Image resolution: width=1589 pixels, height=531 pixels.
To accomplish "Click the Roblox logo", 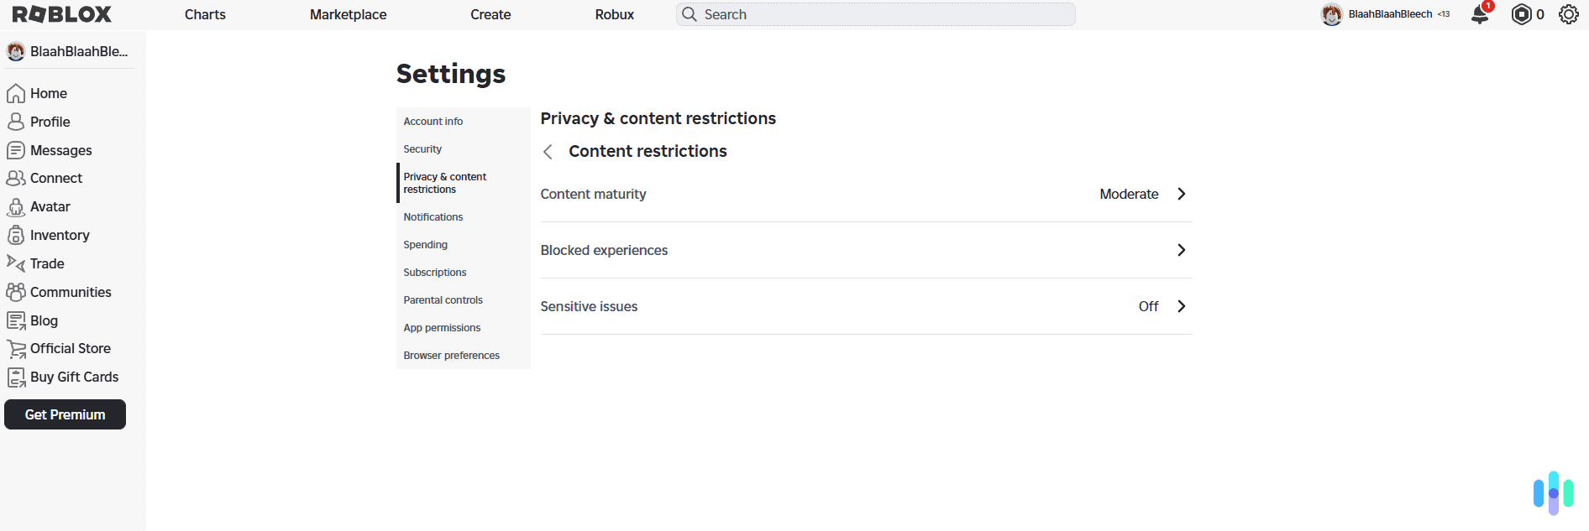I will point(59,13).
